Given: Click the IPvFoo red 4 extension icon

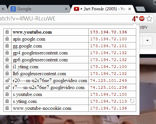Looking at the screenshot, I should coord(135,19).
